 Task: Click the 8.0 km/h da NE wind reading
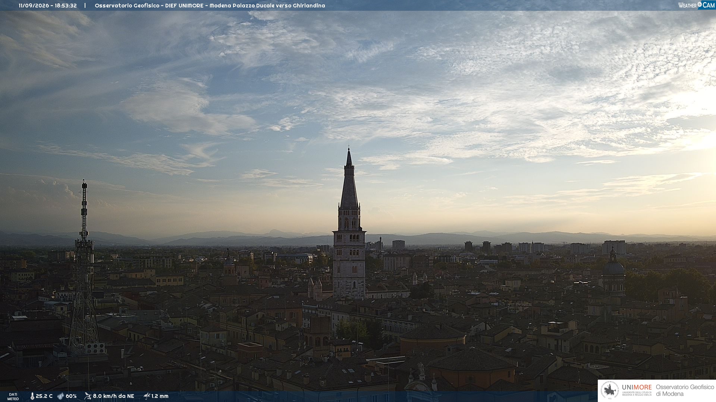113,396
